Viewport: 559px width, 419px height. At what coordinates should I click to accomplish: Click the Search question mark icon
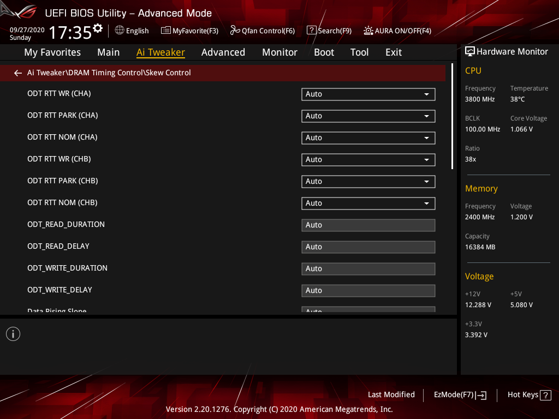click(311, 31)
